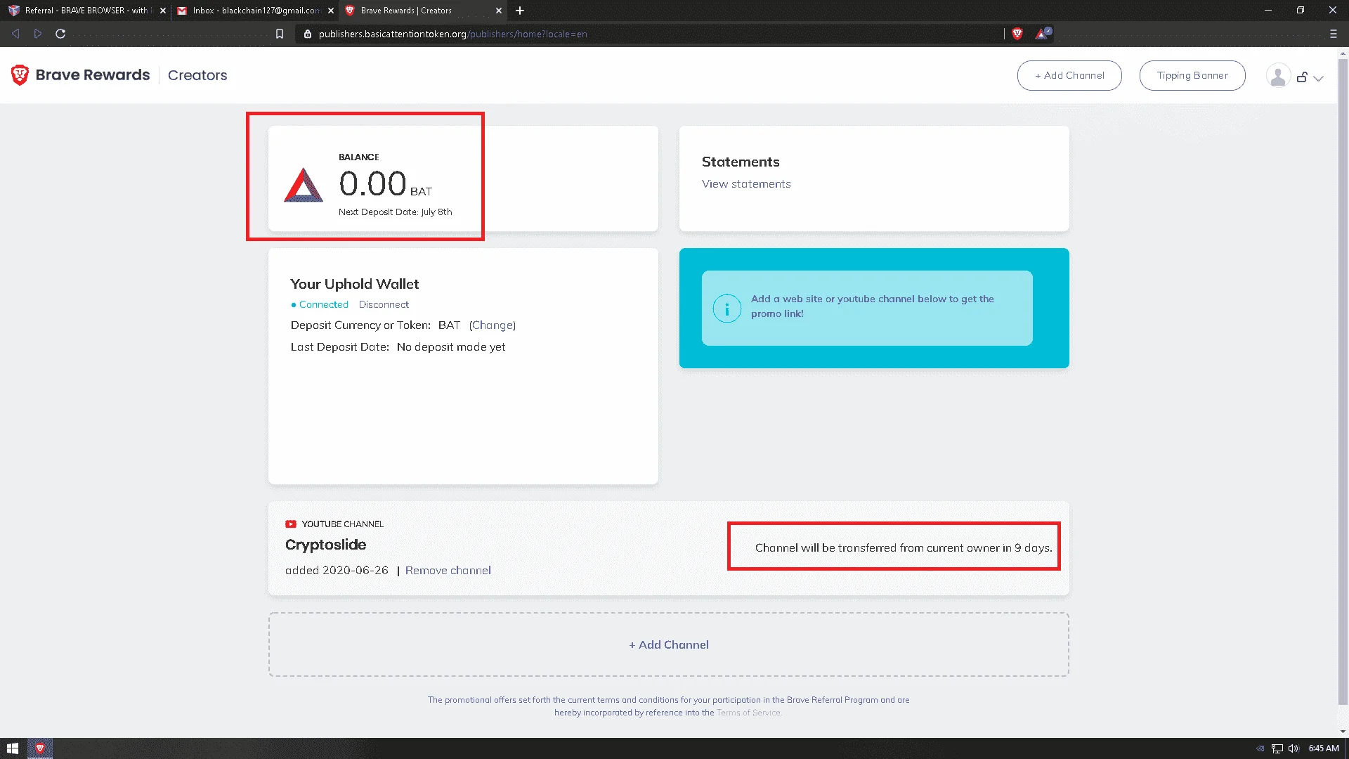Click the No deposit made yet text

click(451, 347)
